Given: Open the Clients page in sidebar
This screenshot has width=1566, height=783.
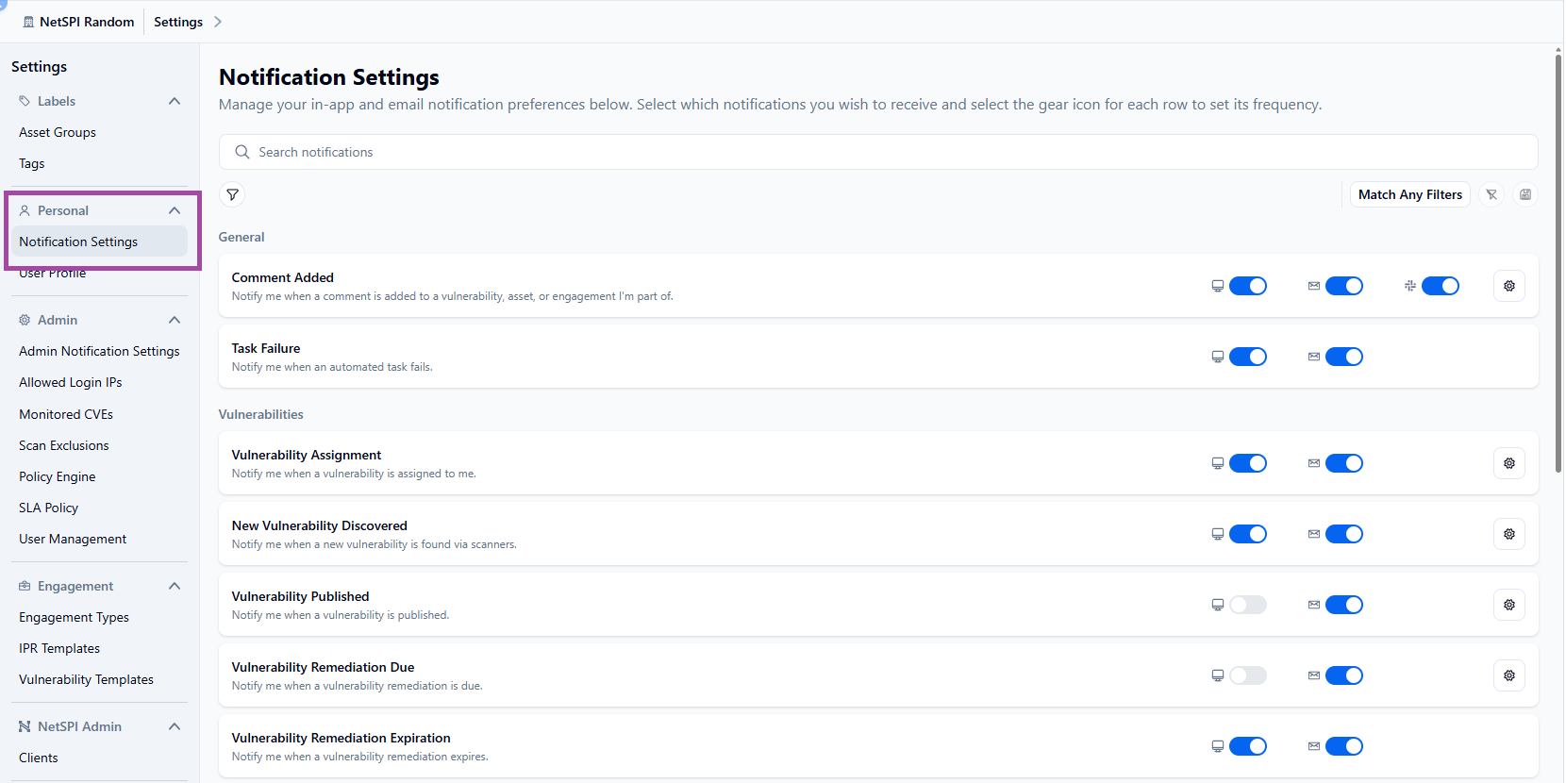Looking at the screenshot, I should pos(39,758).
